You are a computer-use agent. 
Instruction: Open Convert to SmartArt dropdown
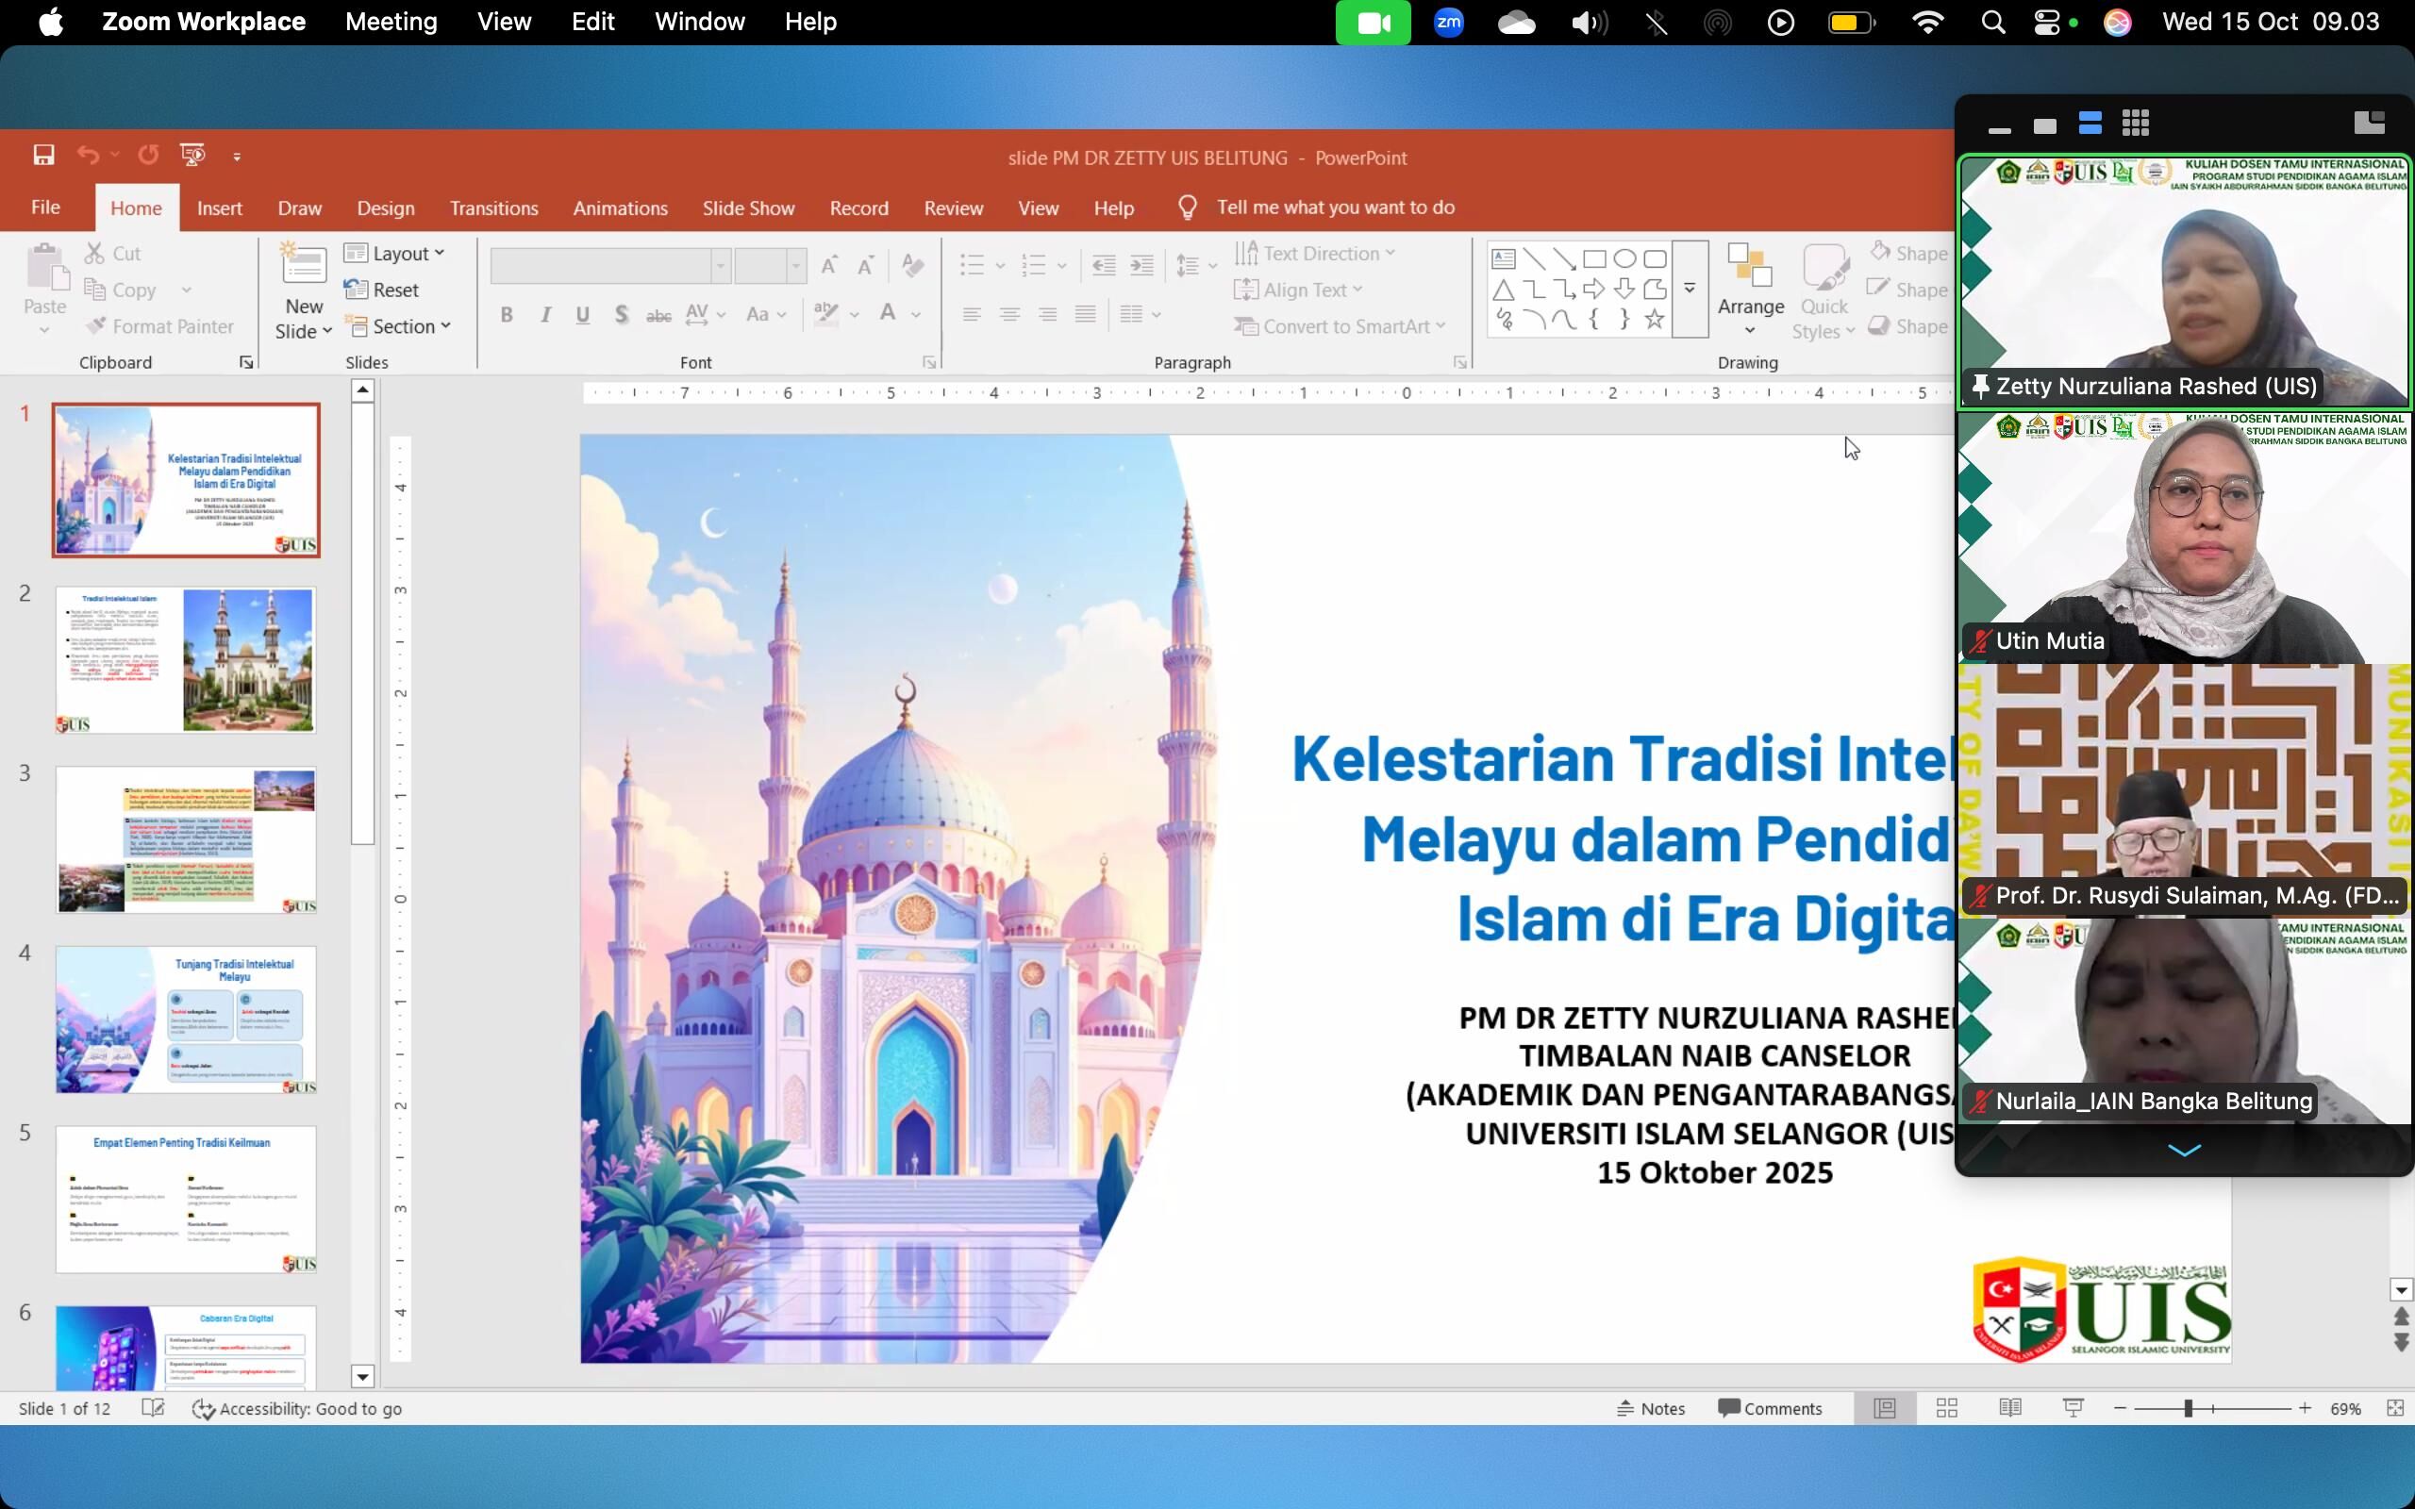click(1341, 326)
